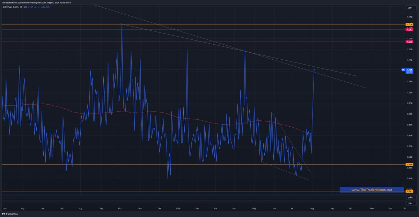Click the point unit label on the right axis
This screenshot has width=419, height=217.
point(411,197)
